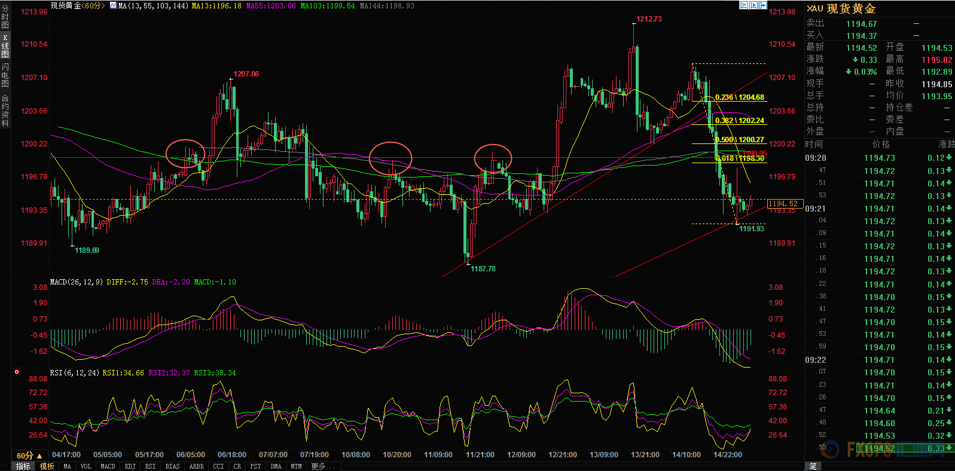The height and width of the screenshot is (471, 955).
Task: Select the 指标 bottom tab
Action: point(23,466)
